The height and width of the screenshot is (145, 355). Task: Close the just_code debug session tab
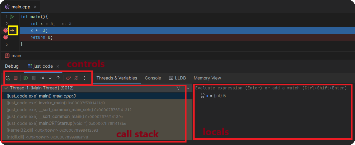tap(58, 66)
